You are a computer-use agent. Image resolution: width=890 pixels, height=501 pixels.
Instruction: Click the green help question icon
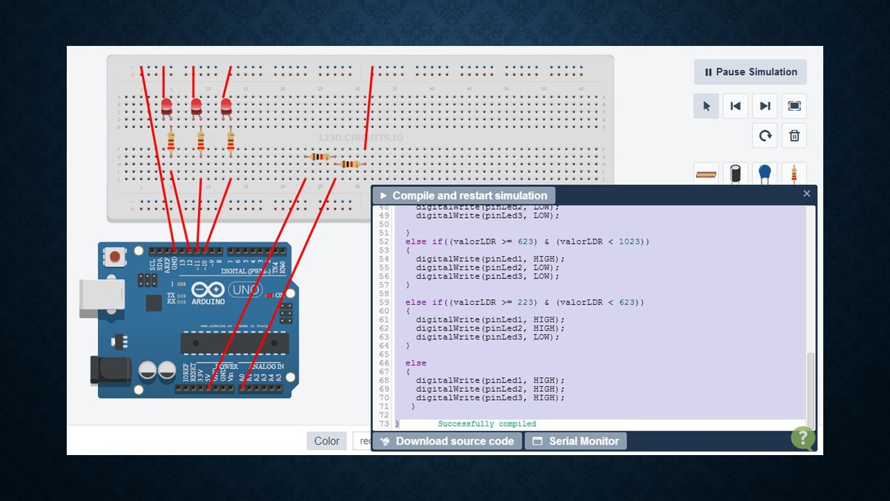coord(802,438)
